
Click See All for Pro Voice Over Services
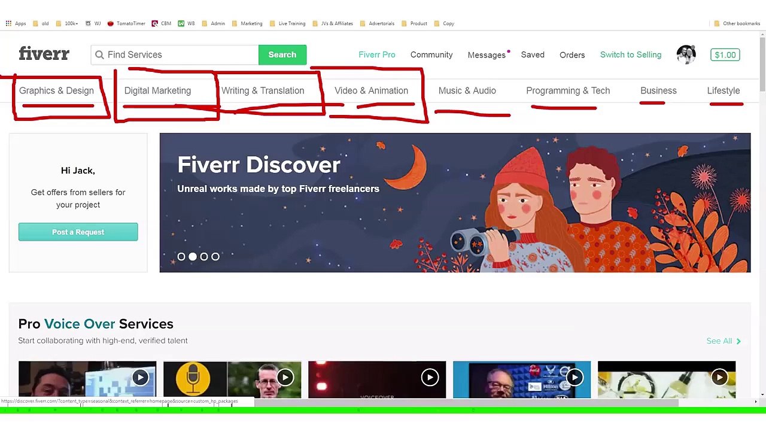click(x=724, y=341)
